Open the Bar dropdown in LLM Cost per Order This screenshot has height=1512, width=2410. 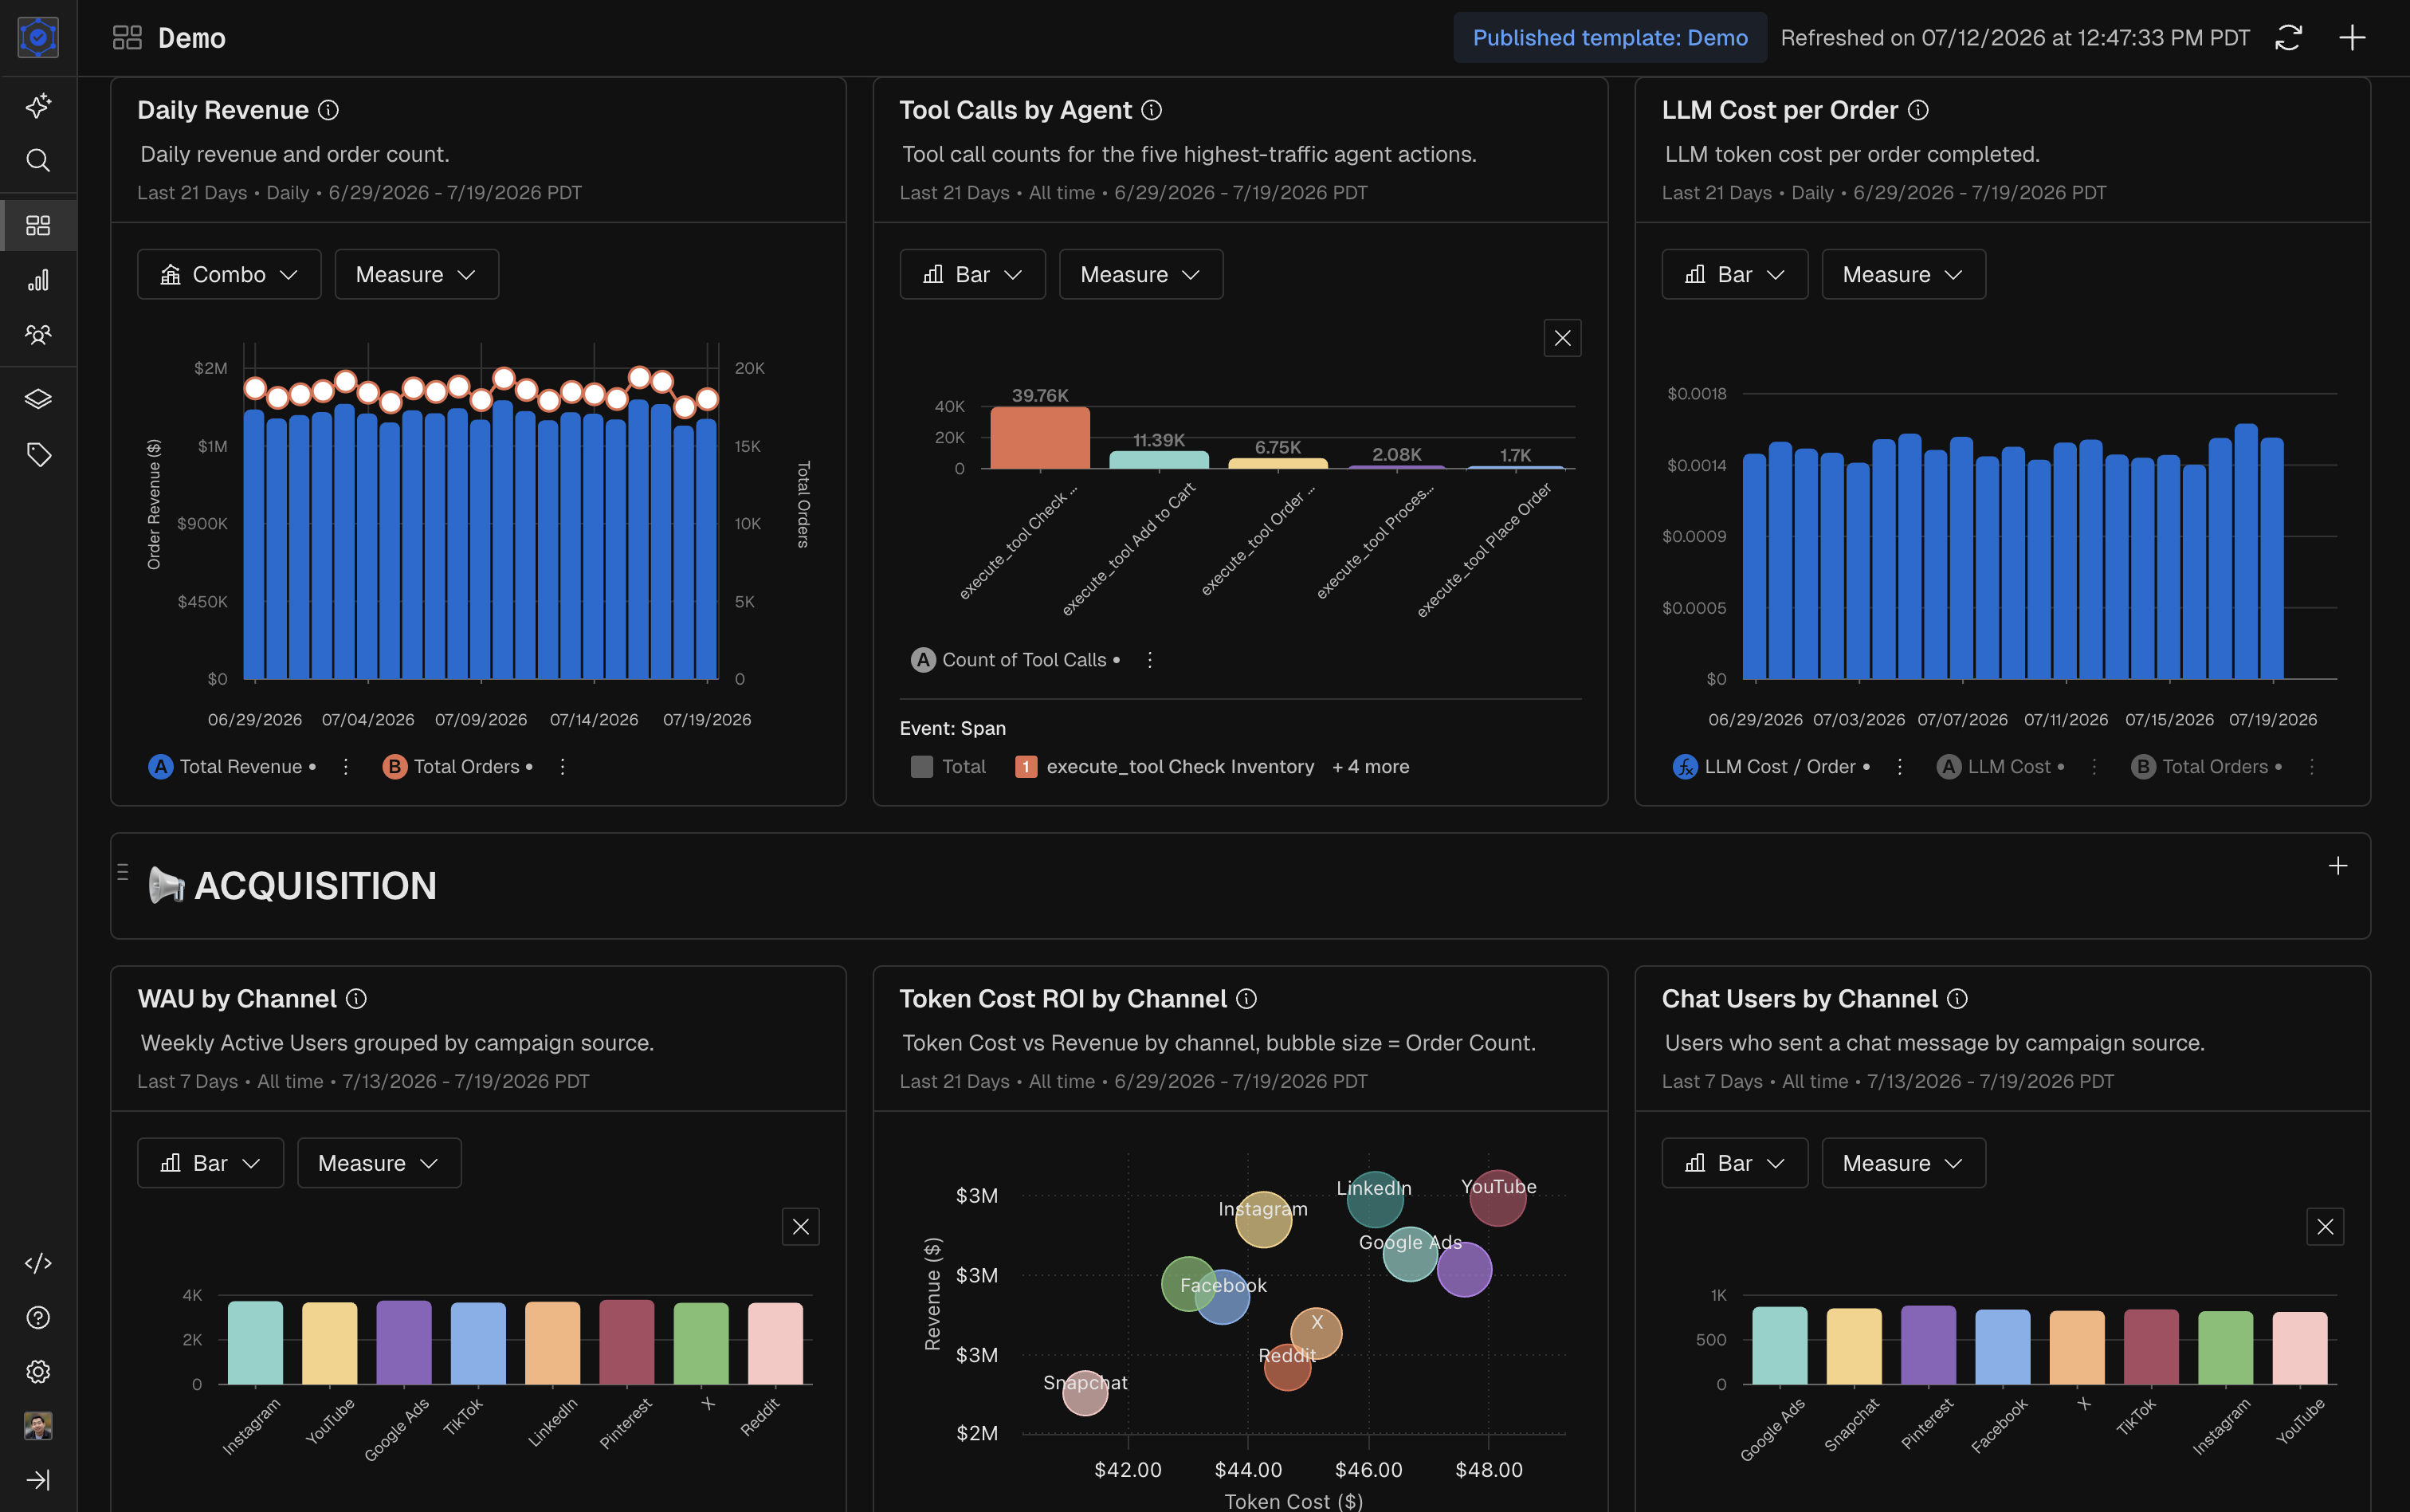tap(1734, 274)
